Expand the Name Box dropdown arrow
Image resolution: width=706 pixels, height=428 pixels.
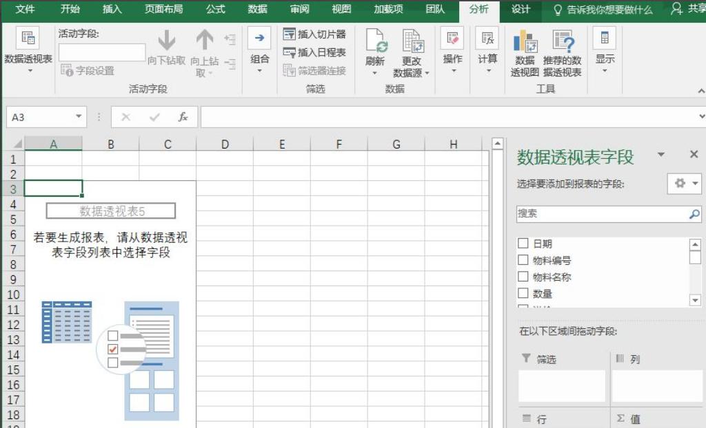pyautogui.click(x=79, y=117)
